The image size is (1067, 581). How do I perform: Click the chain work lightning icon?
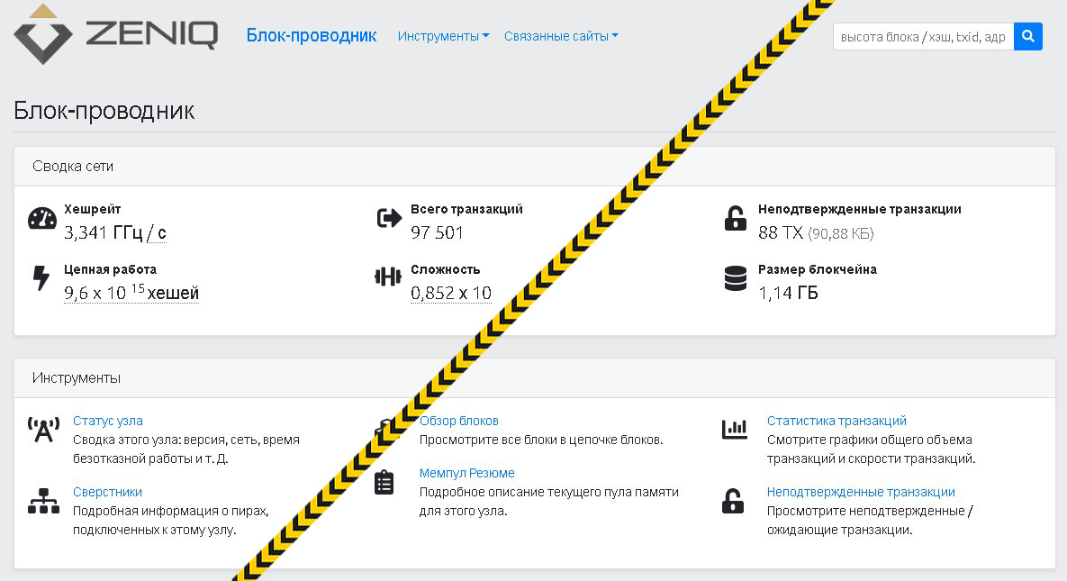(x=41, y=278)
